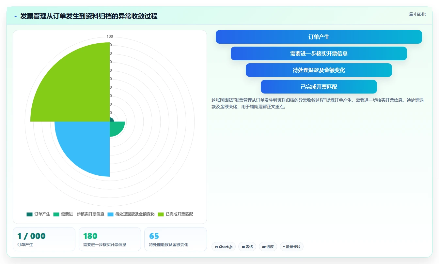Image resolution: width=439 pixels, height=264 pixels.
Task: Click the description paragraph starting 这张图围绕
Action: 318,103
